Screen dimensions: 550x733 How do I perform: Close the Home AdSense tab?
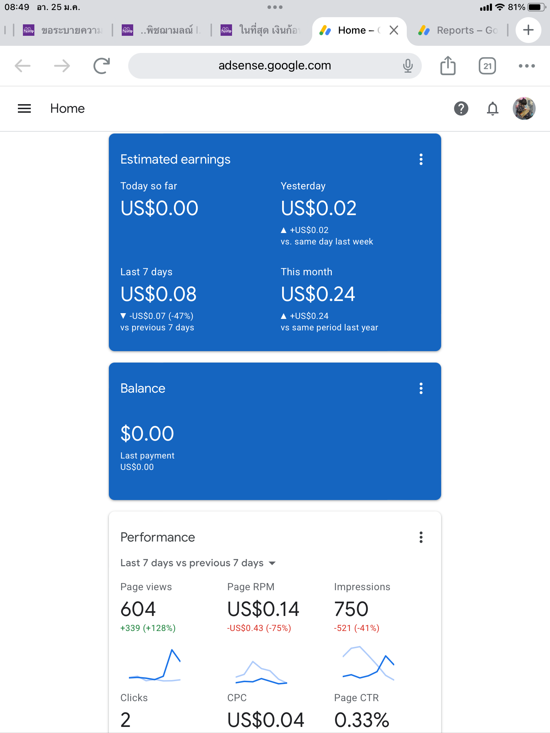(x=394, y=30)
